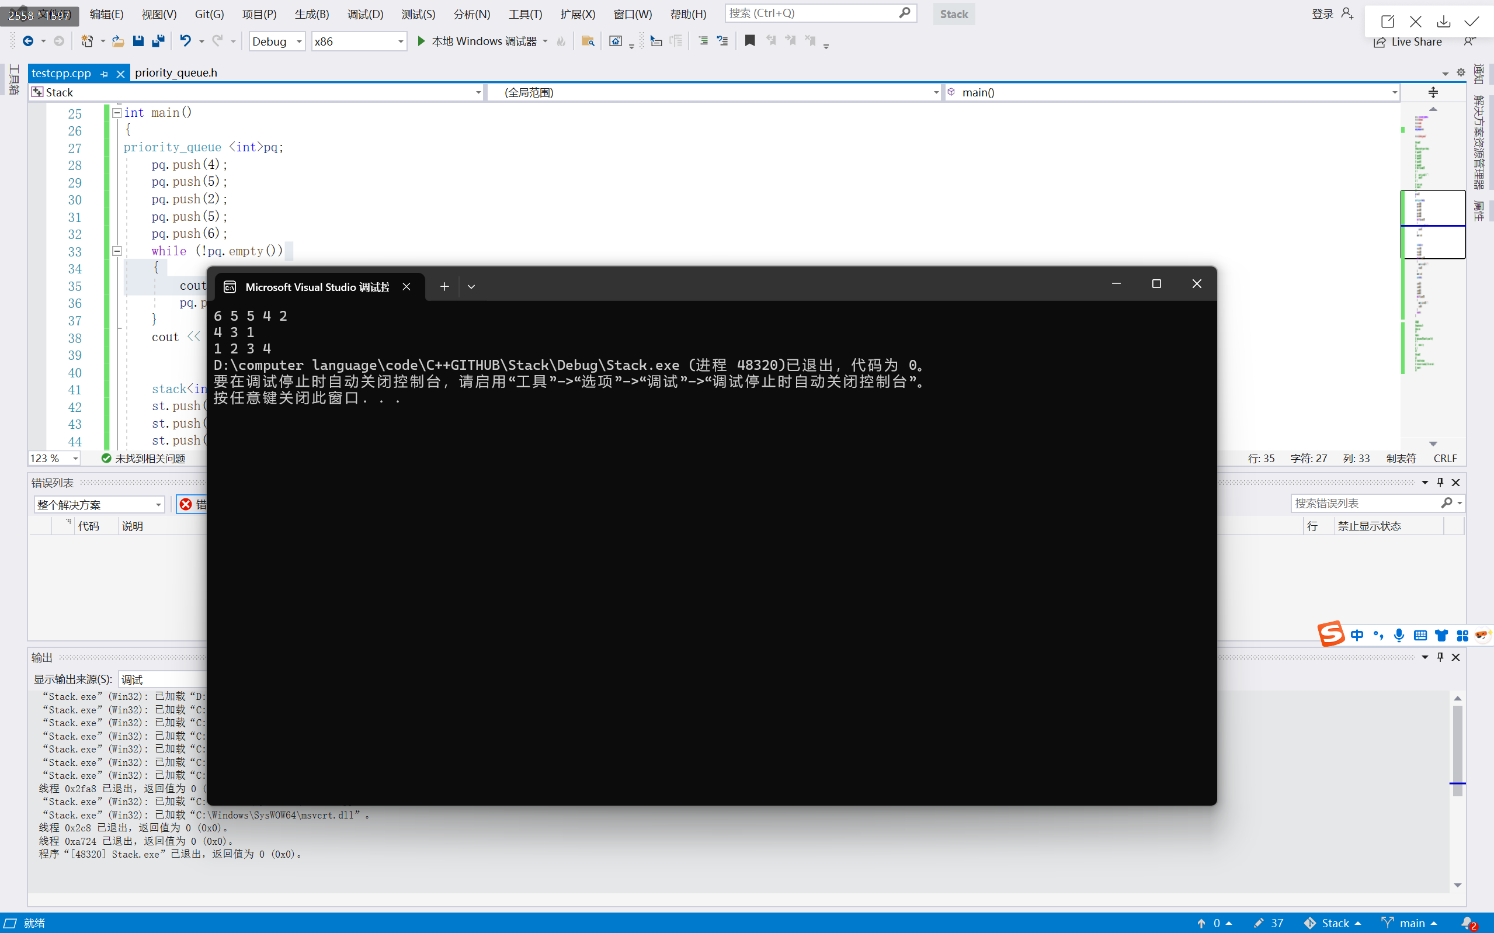Viewport: 1494px width, 933px height.
Task: Click the editor minimap scroll thumb
Action: pyautogui.click(x=1433, y=224)
